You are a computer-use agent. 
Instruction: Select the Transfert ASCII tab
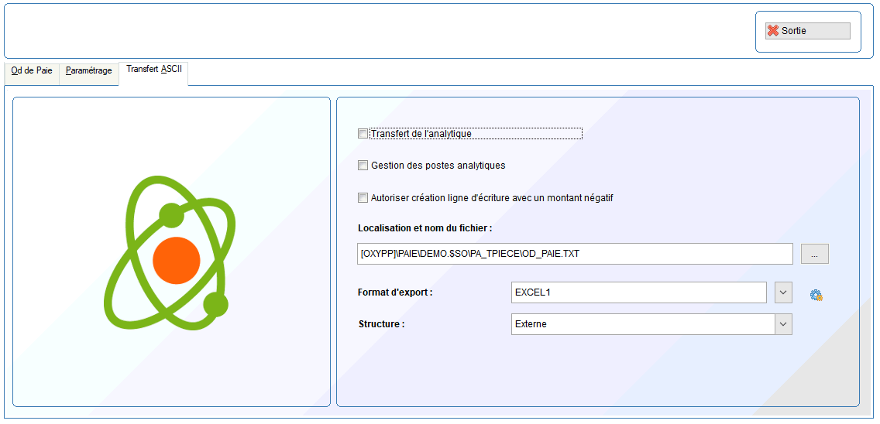[x=153, y=73]
